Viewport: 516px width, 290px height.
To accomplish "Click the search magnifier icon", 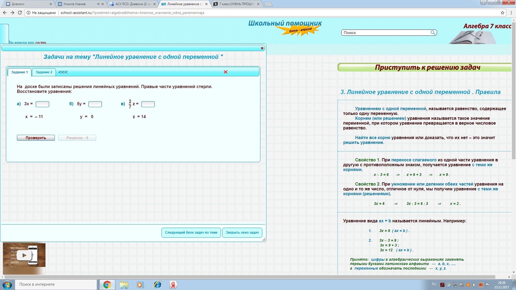I will click(433, 32).
